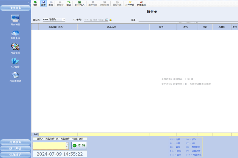Click the 结算 checkout toolbar icon
Image resolution: width=238 pixels, height=158 pixels.
pos(35,3)
